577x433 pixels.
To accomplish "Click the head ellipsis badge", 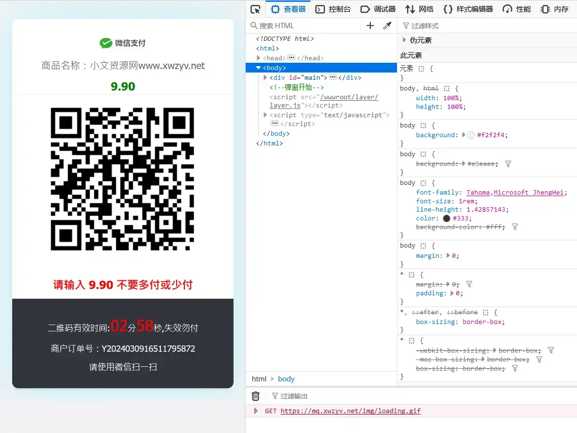I will tap(291, 58).
